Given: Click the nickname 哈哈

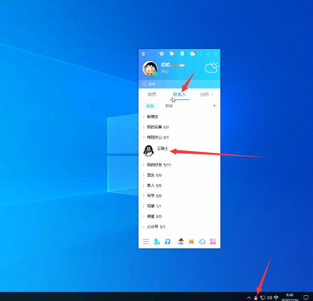Looking at the screenshot, I should pyautogui.click(x=166, y=65).
